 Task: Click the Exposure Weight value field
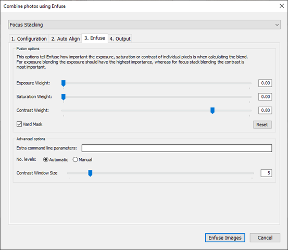pos(265,83)
